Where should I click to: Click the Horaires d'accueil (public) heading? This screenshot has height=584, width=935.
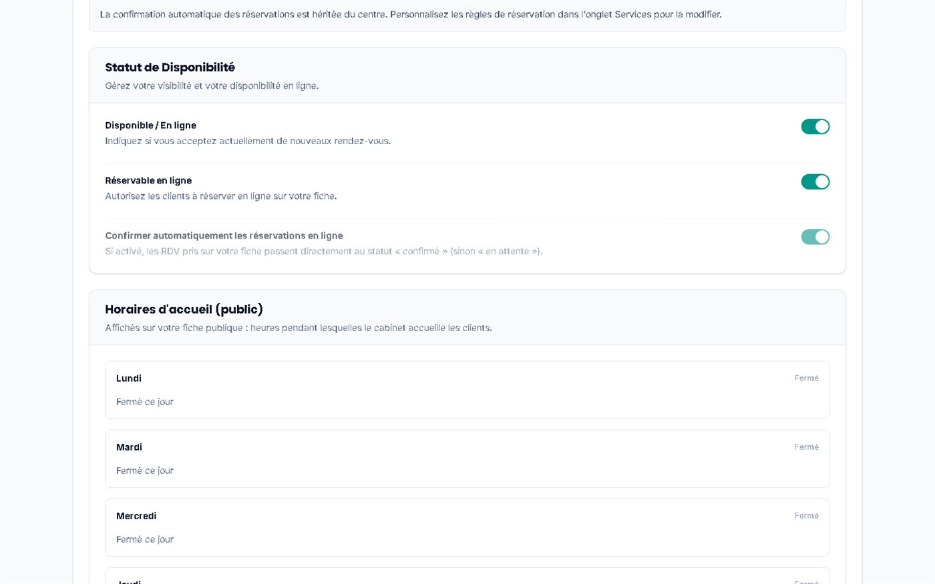[184, 310]
